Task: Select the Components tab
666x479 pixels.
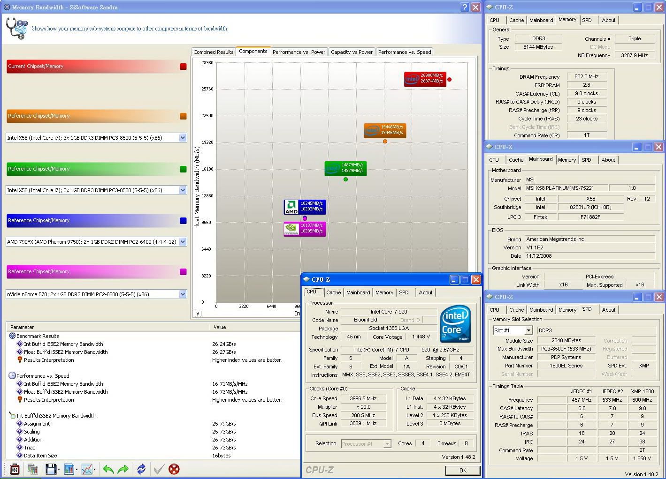Action: pyautogui.click(x=253, y=51)
